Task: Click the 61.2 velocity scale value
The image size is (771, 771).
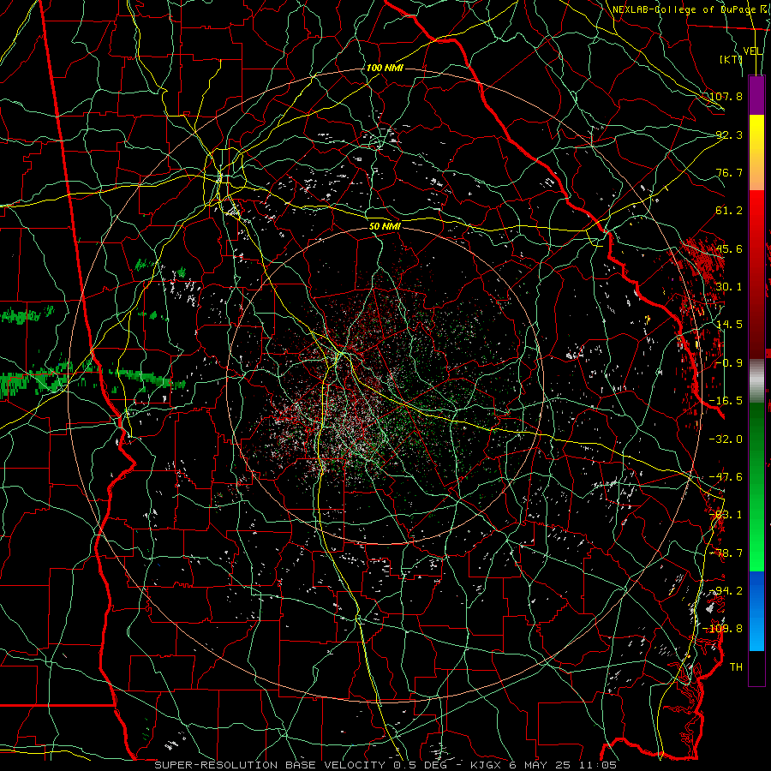Action: point(729,211)
